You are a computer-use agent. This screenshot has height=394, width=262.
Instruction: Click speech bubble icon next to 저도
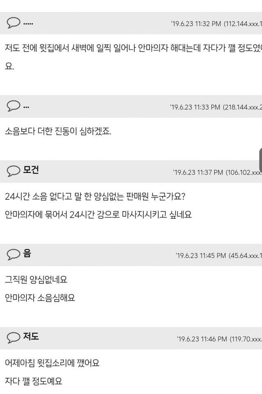click(x=14, y=337)
